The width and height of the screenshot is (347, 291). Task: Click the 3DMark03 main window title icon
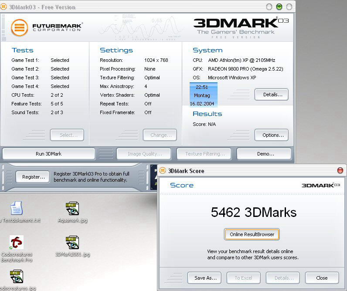click(x=3, y=7)
